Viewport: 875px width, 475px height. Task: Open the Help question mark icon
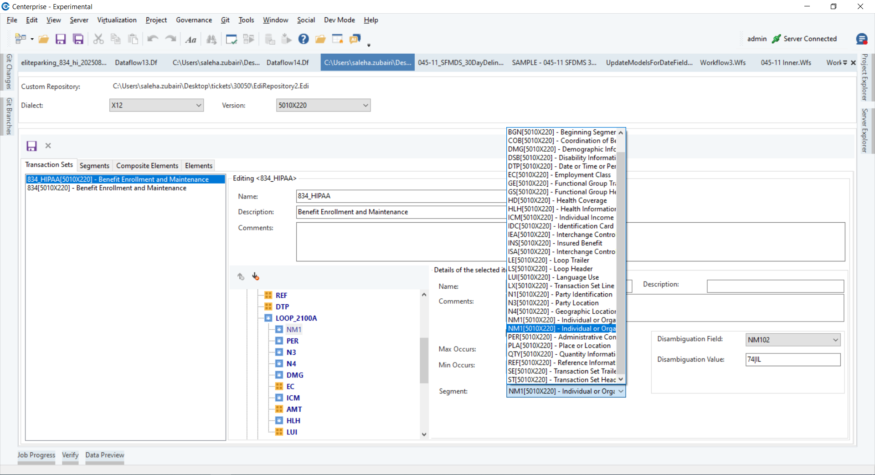pos(304,39)
